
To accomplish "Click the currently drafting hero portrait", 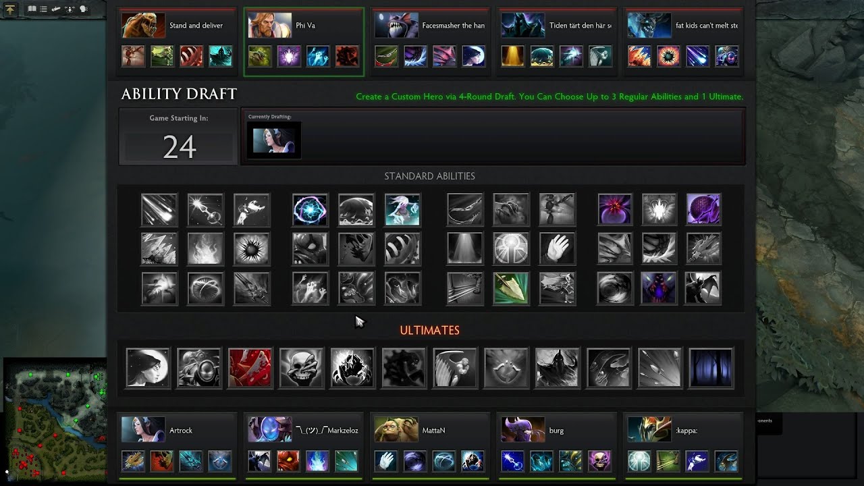I will (273, 140).
